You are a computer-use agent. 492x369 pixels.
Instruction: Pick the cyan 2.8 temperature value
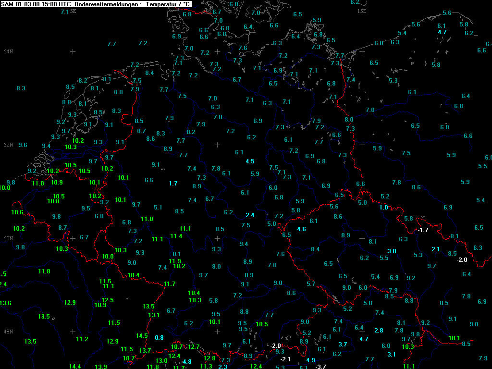pos(379,330)
